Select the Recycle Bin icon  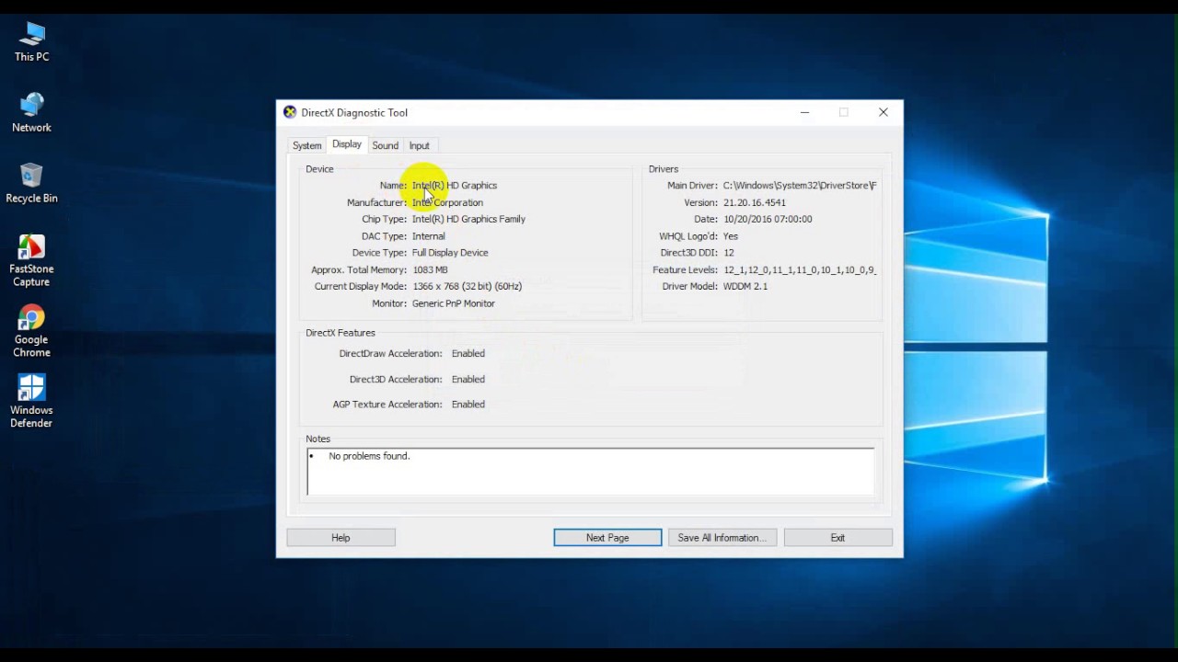tap(31, 183)
